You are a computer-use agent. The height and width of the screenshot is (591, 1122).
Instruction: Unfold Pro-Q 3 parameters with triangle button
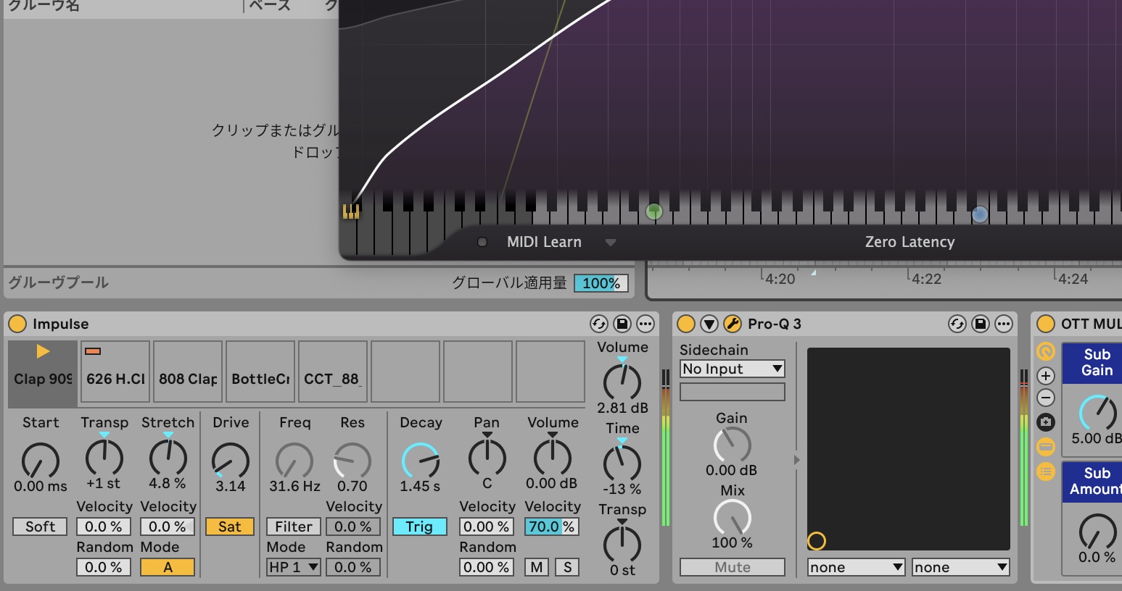(x=709, y=324)
